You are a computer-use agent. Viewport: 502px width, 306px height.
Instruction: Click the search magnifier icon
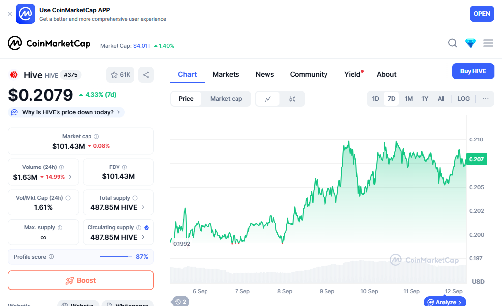pos(453,43)
